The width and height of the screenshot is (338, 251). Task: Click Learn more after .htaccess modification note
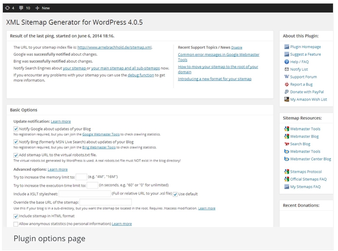(x=207, y=208)
